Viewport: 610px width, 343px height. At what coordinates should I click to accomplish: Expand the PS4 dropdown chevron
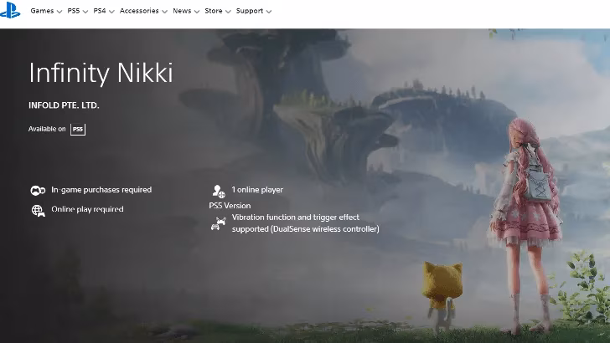click(111, 12)
